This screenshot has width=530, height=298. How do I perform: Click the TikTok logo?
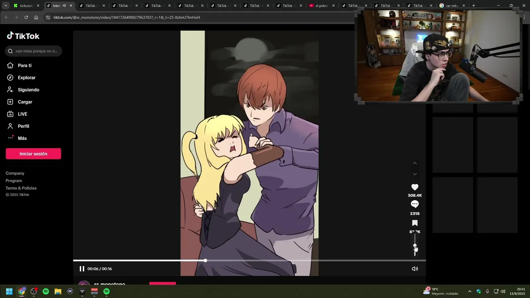coord(23,36)
